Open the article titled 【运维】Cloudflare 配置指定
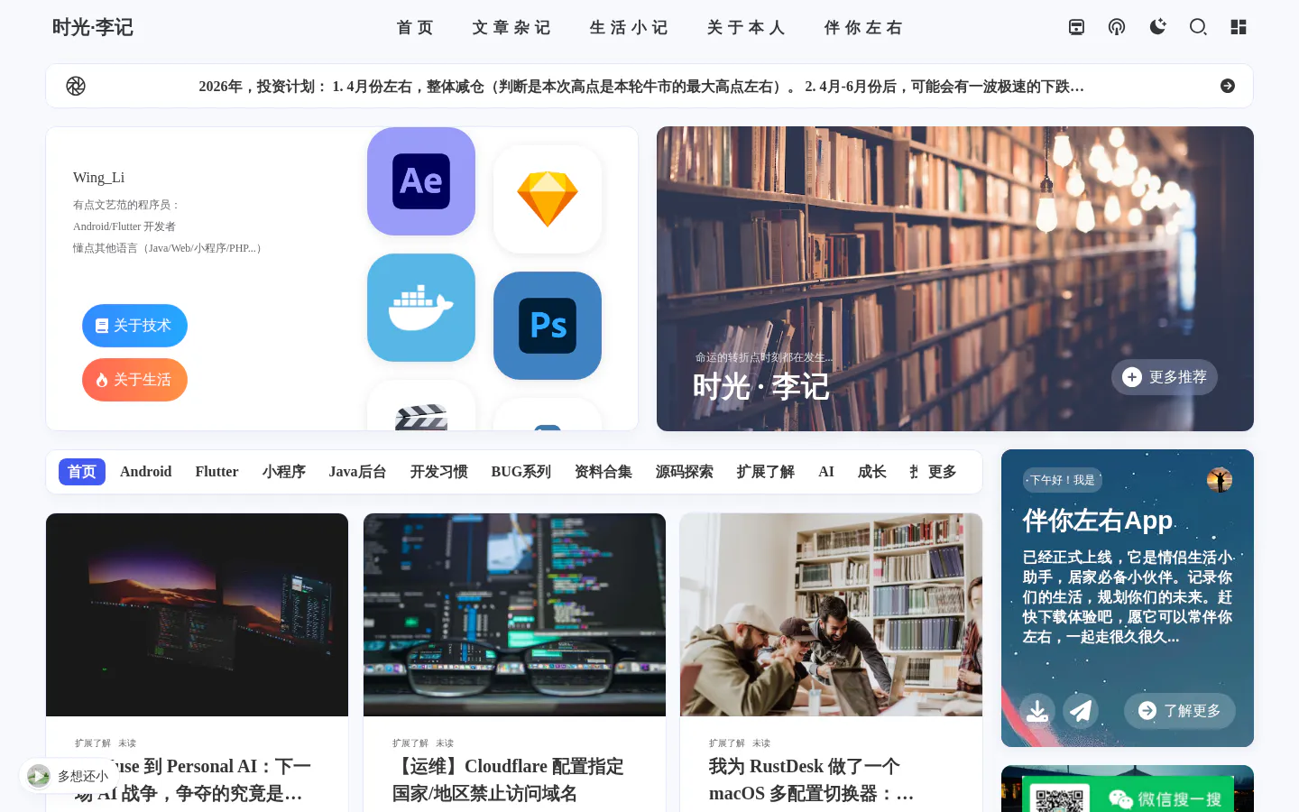This screenshot has height=812, width=1299. 508,780
